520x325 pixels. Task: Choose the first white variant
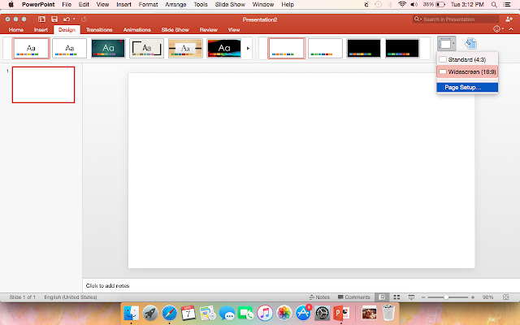(287, 49)
